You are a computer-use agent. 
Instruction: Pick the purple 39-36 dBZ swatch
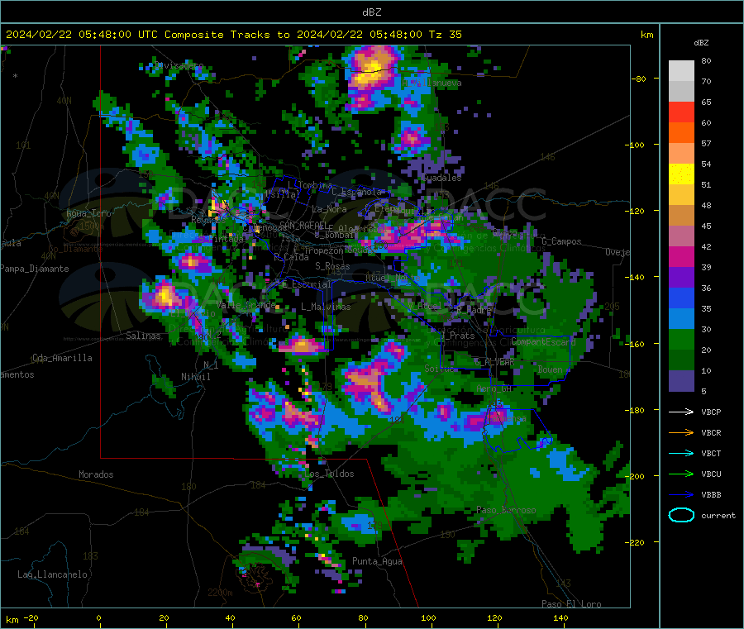pos(681,278)
